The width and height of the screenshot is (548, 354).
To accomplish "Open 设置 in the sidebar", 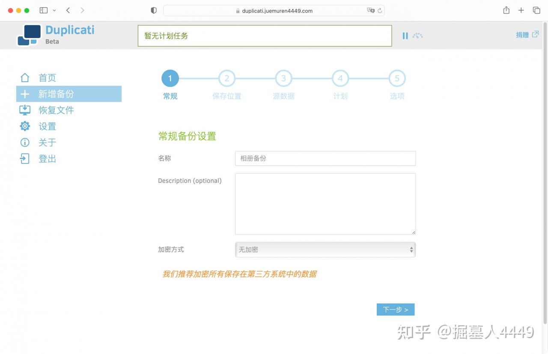I will (x=48, y=126).
